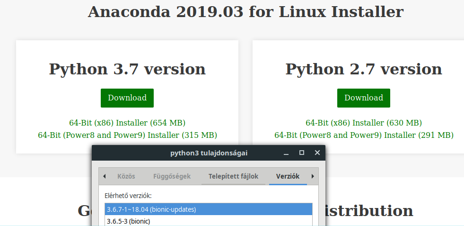Screen dimensions: 464x226
Task: Switch to the Függőségek tab
Action: pos(172,176)
